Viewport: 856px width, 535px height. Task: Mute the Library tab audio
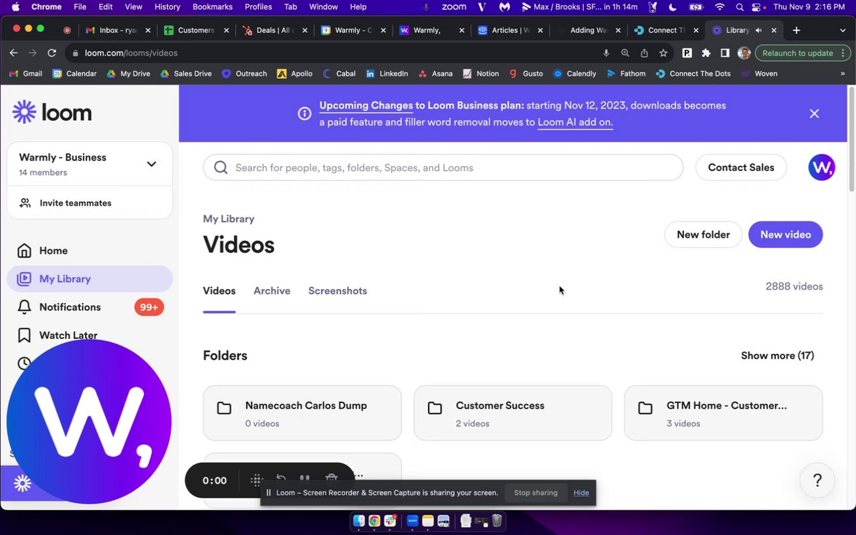point(758,30)
